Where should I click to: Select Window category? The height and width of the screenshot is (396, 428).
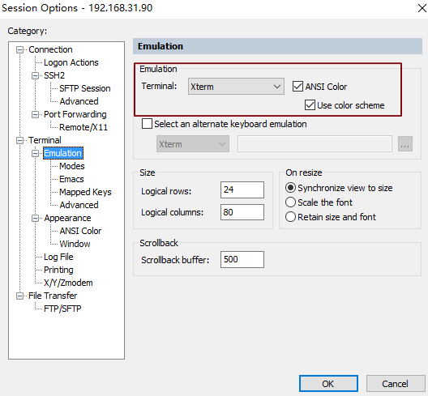click(x=75, y=244)
